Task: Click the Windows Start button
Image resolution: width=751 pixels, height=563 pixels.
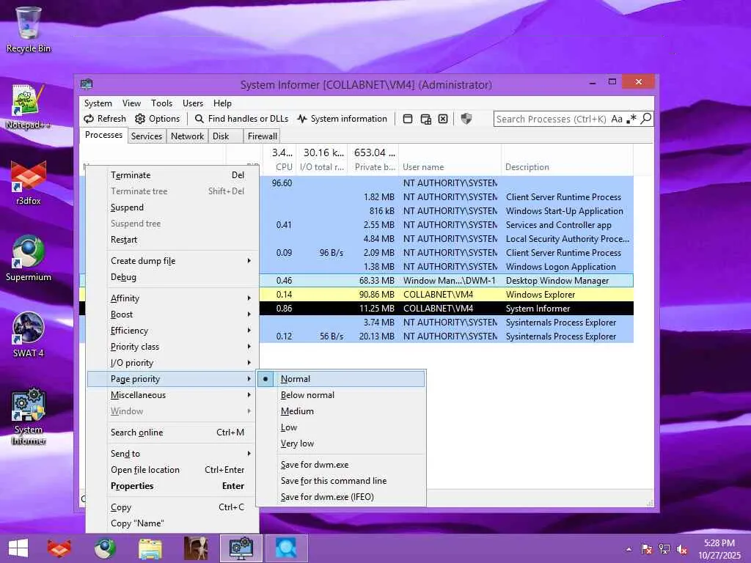Action: point(18,548)
